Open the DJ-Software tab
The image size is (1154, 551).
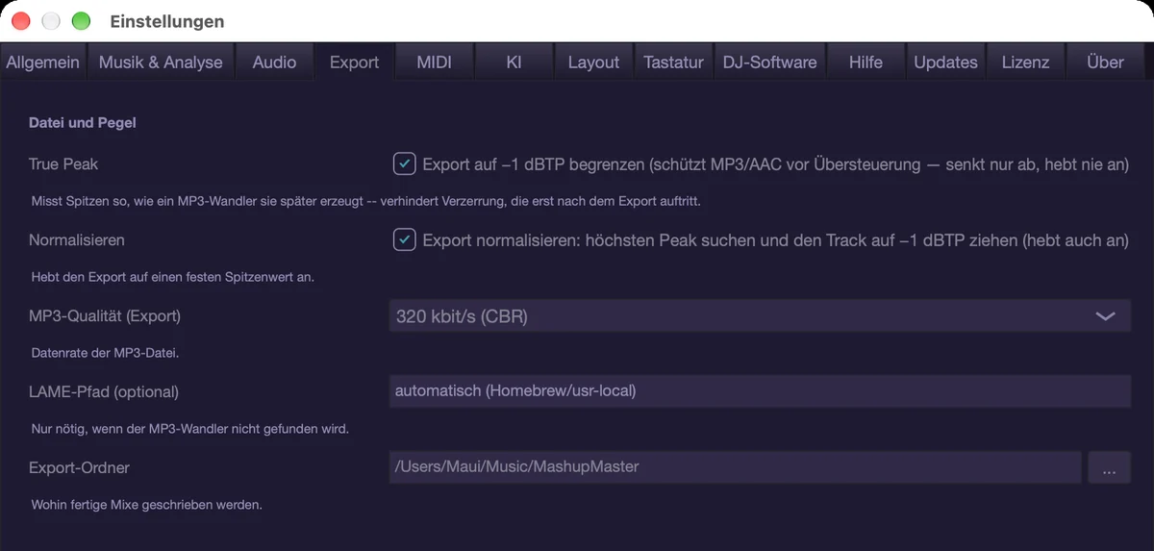(x=769, y=62)
